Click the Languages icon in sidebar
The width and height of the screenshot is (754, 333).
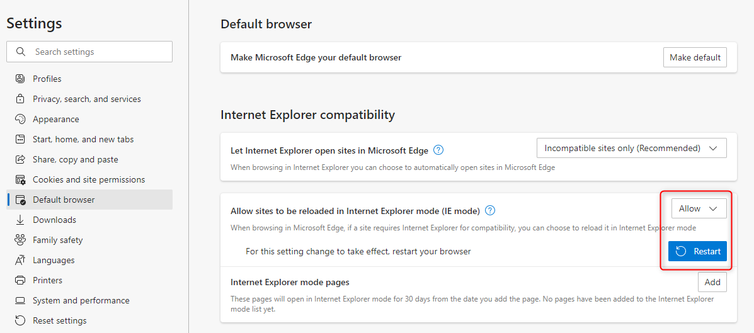coord(20,260)
